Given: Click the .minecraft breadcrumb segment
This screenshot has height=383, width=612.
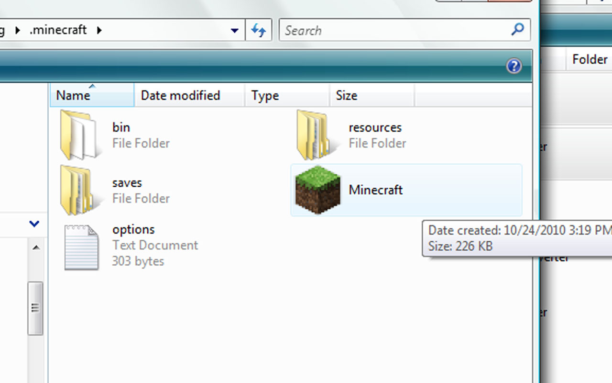Looking at the screenshot, I should pos(58,29).
